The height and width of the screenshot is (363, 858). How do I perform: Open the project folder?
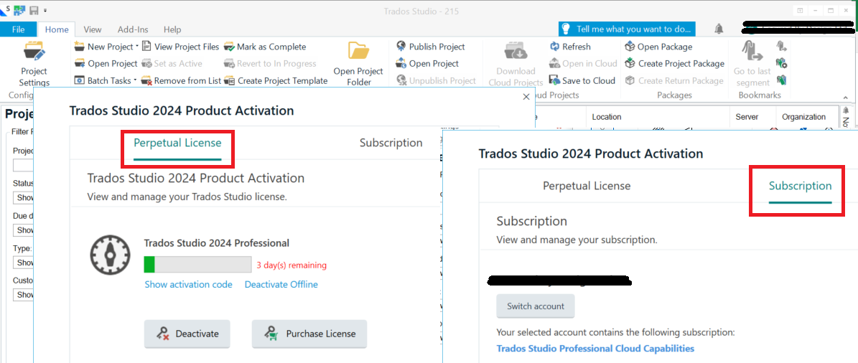pyautogui.click(x=359, y=64)
